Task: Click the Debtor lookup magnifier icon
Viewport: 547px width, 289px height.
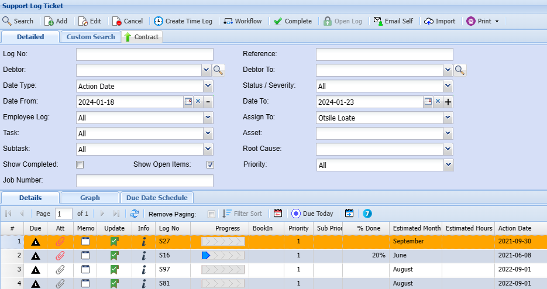Action: pyautogui.click(x=218, y=70)
